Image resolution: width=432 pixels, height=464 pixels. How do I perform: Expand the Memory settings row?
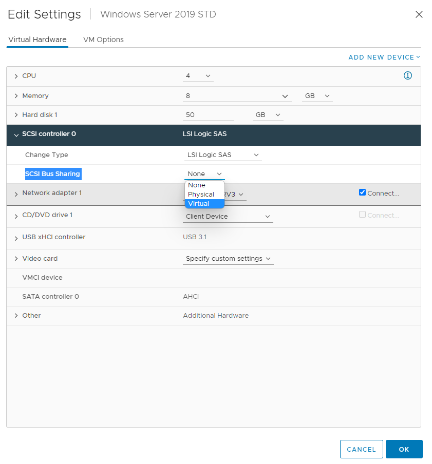click(x=16, y=95)
